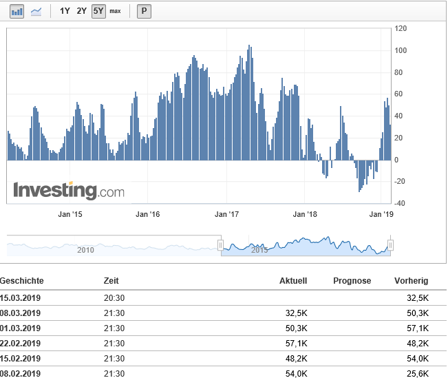Select the 5Y time range
448x378 pixels.
pos(98,11)
